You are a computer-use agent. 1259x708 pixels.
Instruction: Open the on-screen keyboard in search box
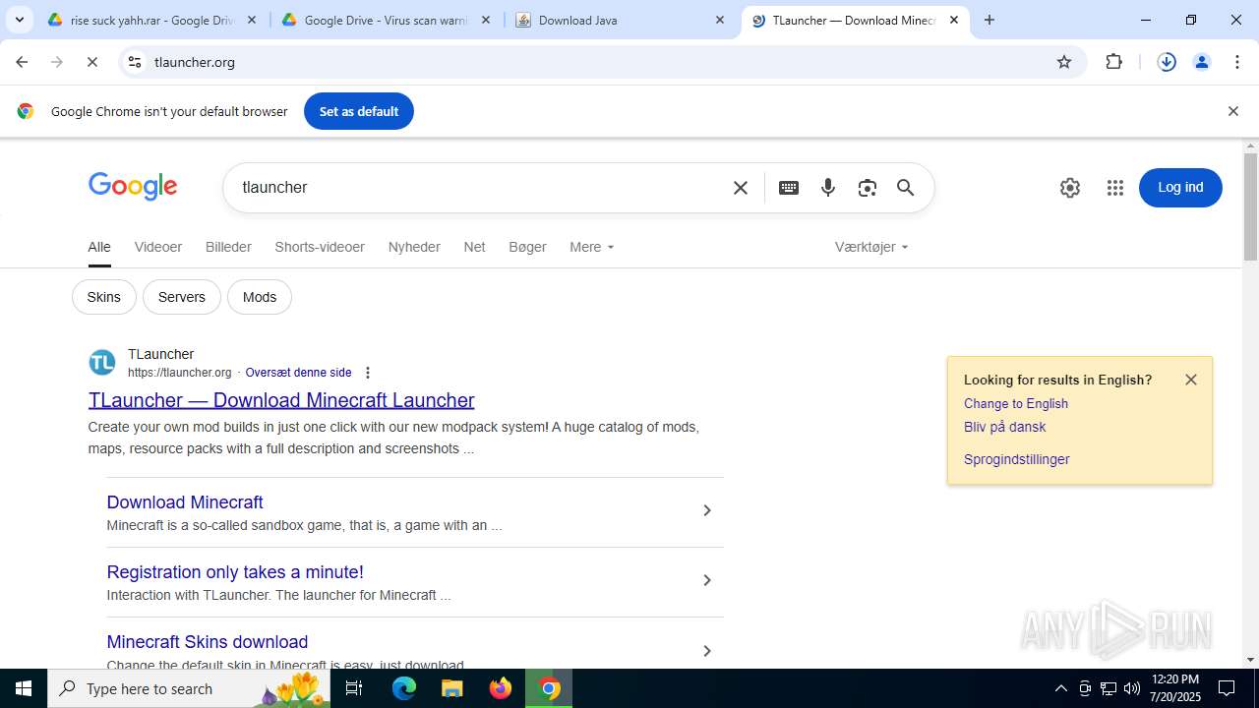click(x=789, y=188)
